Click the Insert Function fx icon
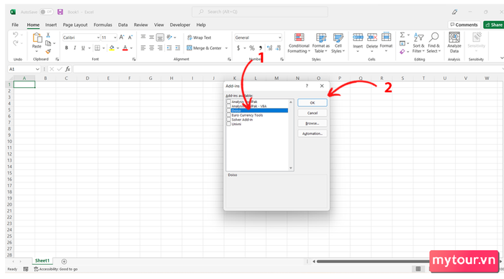This screenshot has width=504, height=279. 68,69
